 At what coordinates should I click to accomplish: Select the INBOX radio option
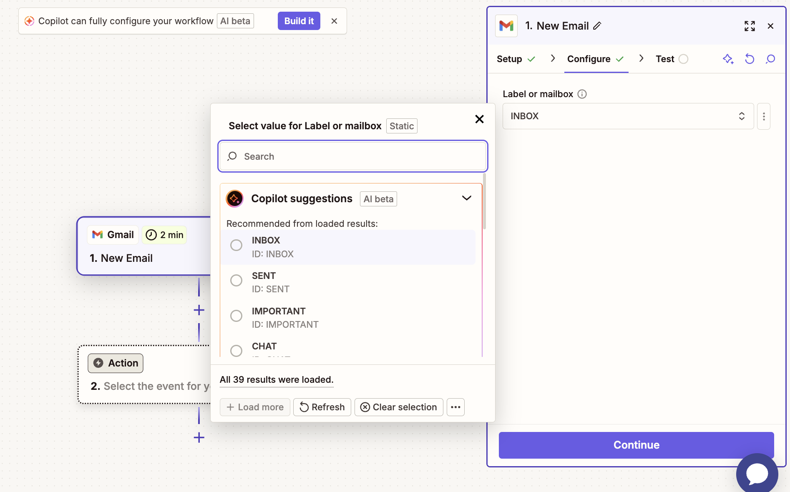[x=236, y=245]
